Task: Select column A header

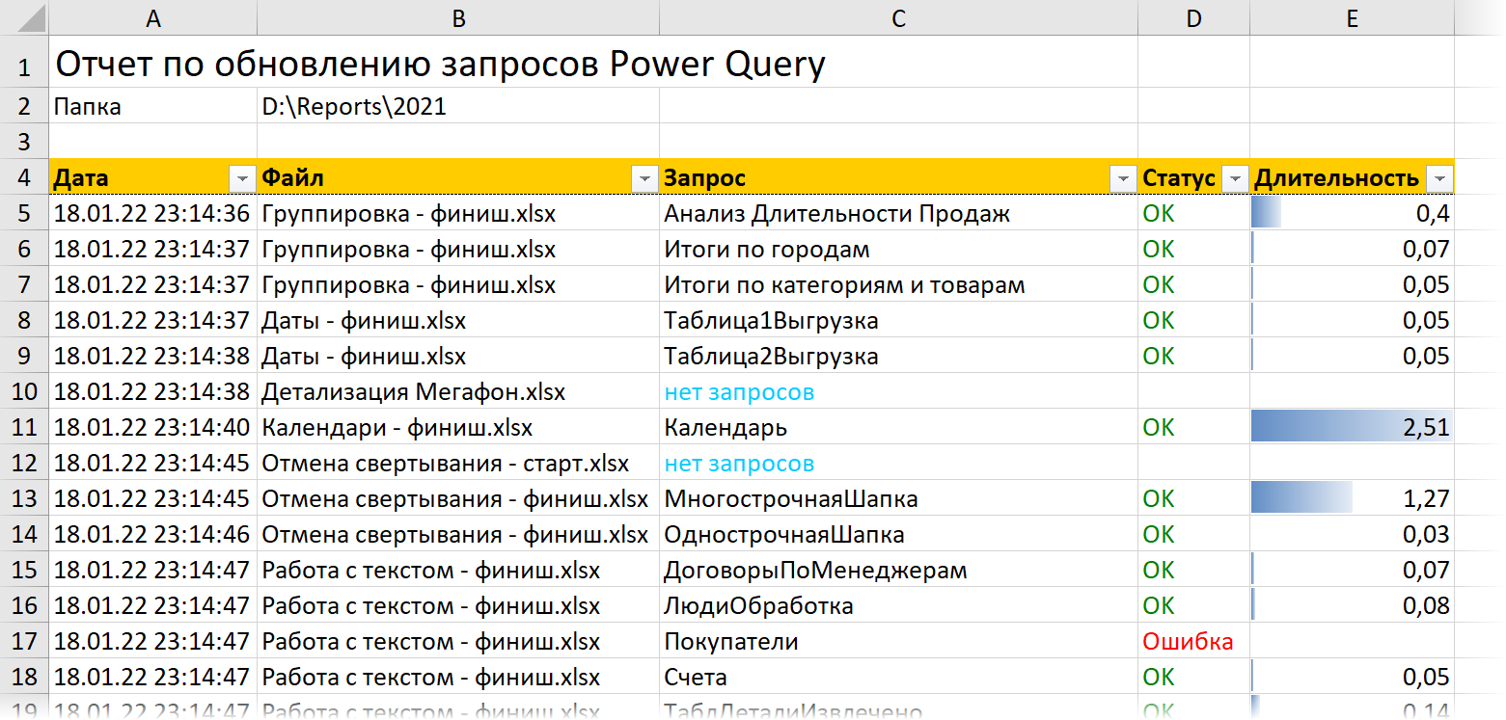Action: coord(152,18)
